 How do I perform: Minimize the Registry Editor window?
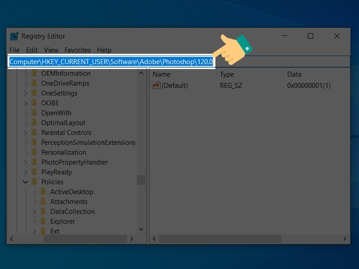[x=285, y=36]
